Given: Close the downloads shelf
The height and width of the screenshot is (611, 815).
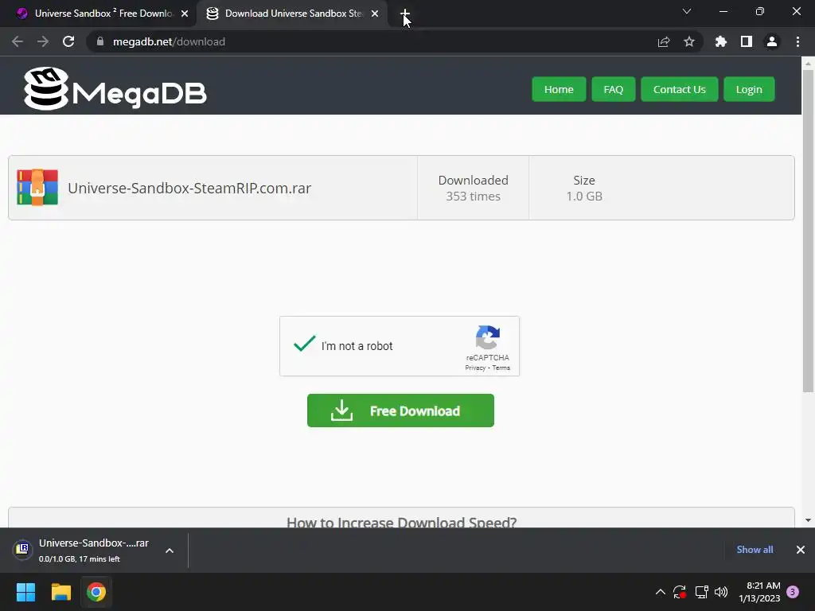Looking at the screenshot, I should [801, 550].
